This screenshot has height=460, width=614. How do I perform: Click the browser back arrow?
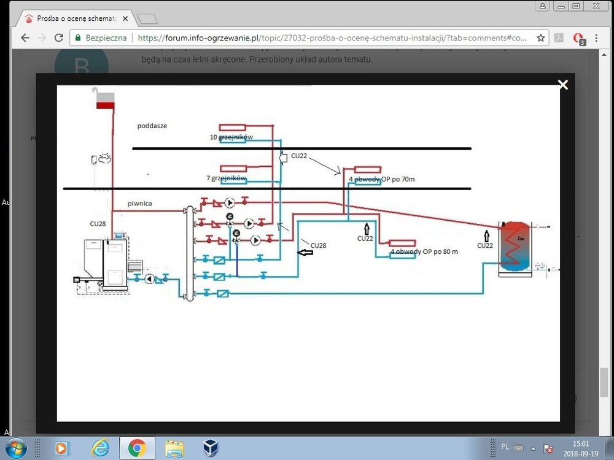point(25,38)
